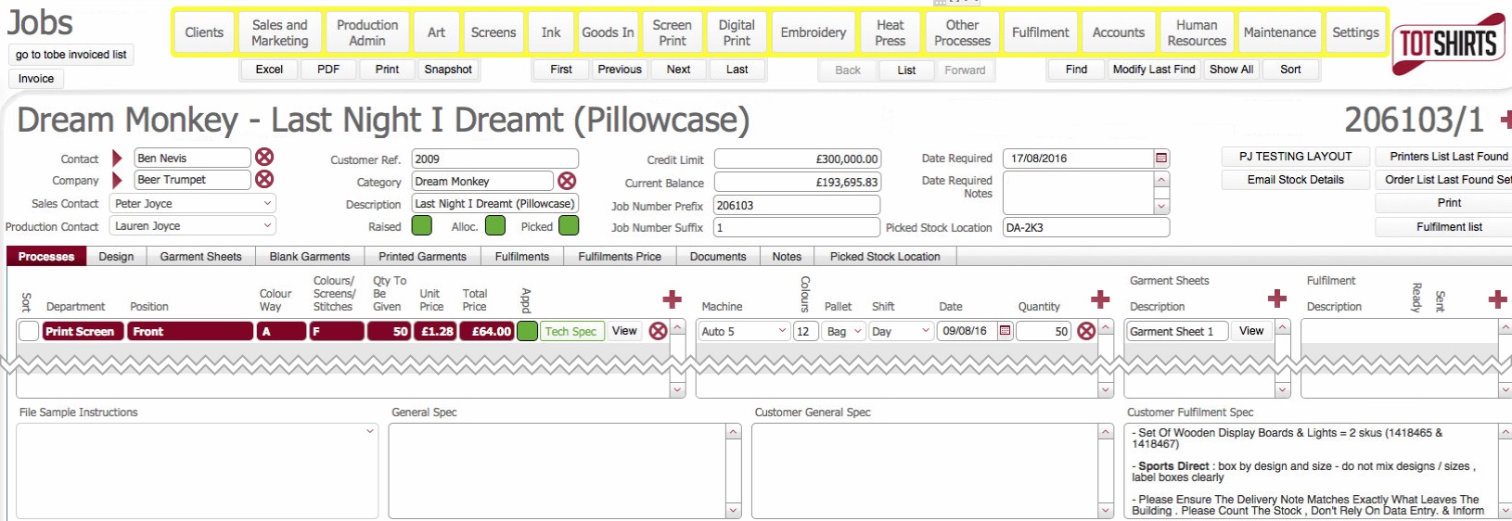Click the green Alloc. colour box
Viewport: 1512px width, 521px height.
click(x=495, y=225)
